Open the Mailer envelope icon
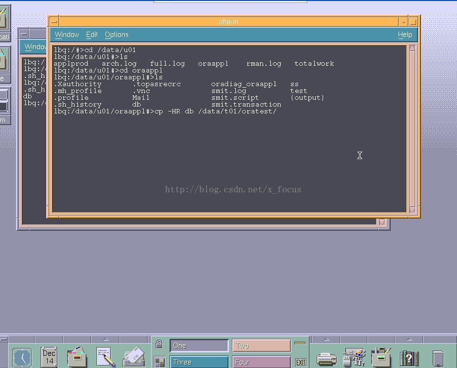The image size is (457, 368). (x=134, y=356)
